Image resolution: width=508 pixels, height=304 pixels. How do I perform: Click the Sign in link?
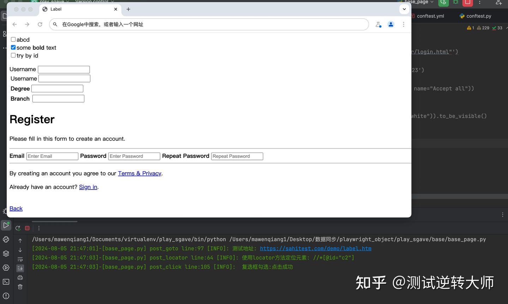(88, 187)
